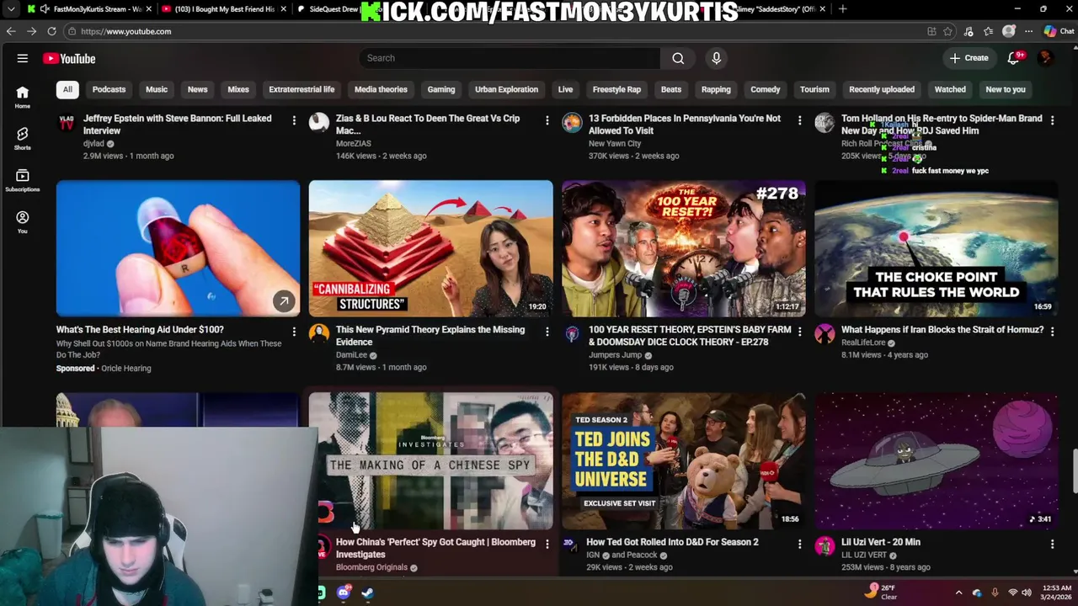
Task: Open This New Pyramid Theory video title
Action: (430, 336)
